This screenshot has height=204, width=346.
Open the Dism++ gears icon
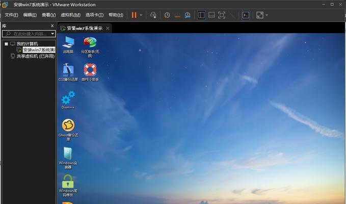click(68, 100)
